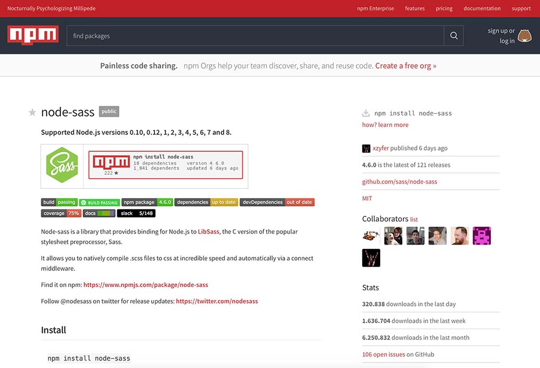Click the log in link
The height and width of the screenshot is (368, 540).
click(507, 41)
